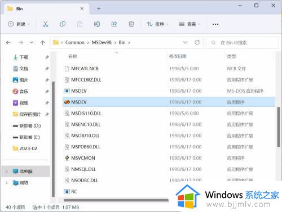Click the Common breadcrumb in the address bar
The image size is (282, 212).
pyautogui.click(x=75, y=43)
